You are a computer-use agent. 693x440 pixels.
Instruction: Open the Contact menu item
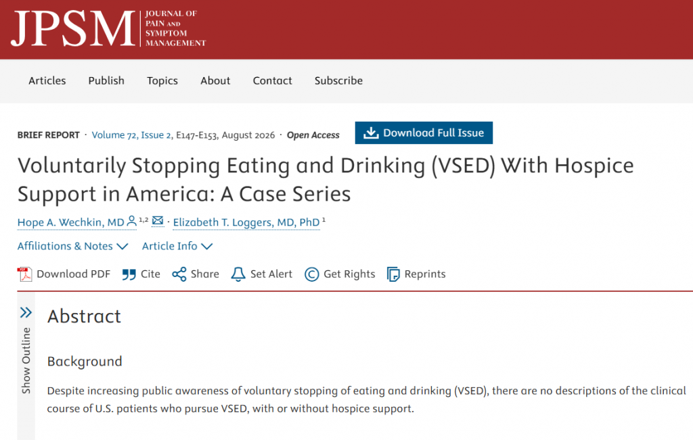click(272, 80)
